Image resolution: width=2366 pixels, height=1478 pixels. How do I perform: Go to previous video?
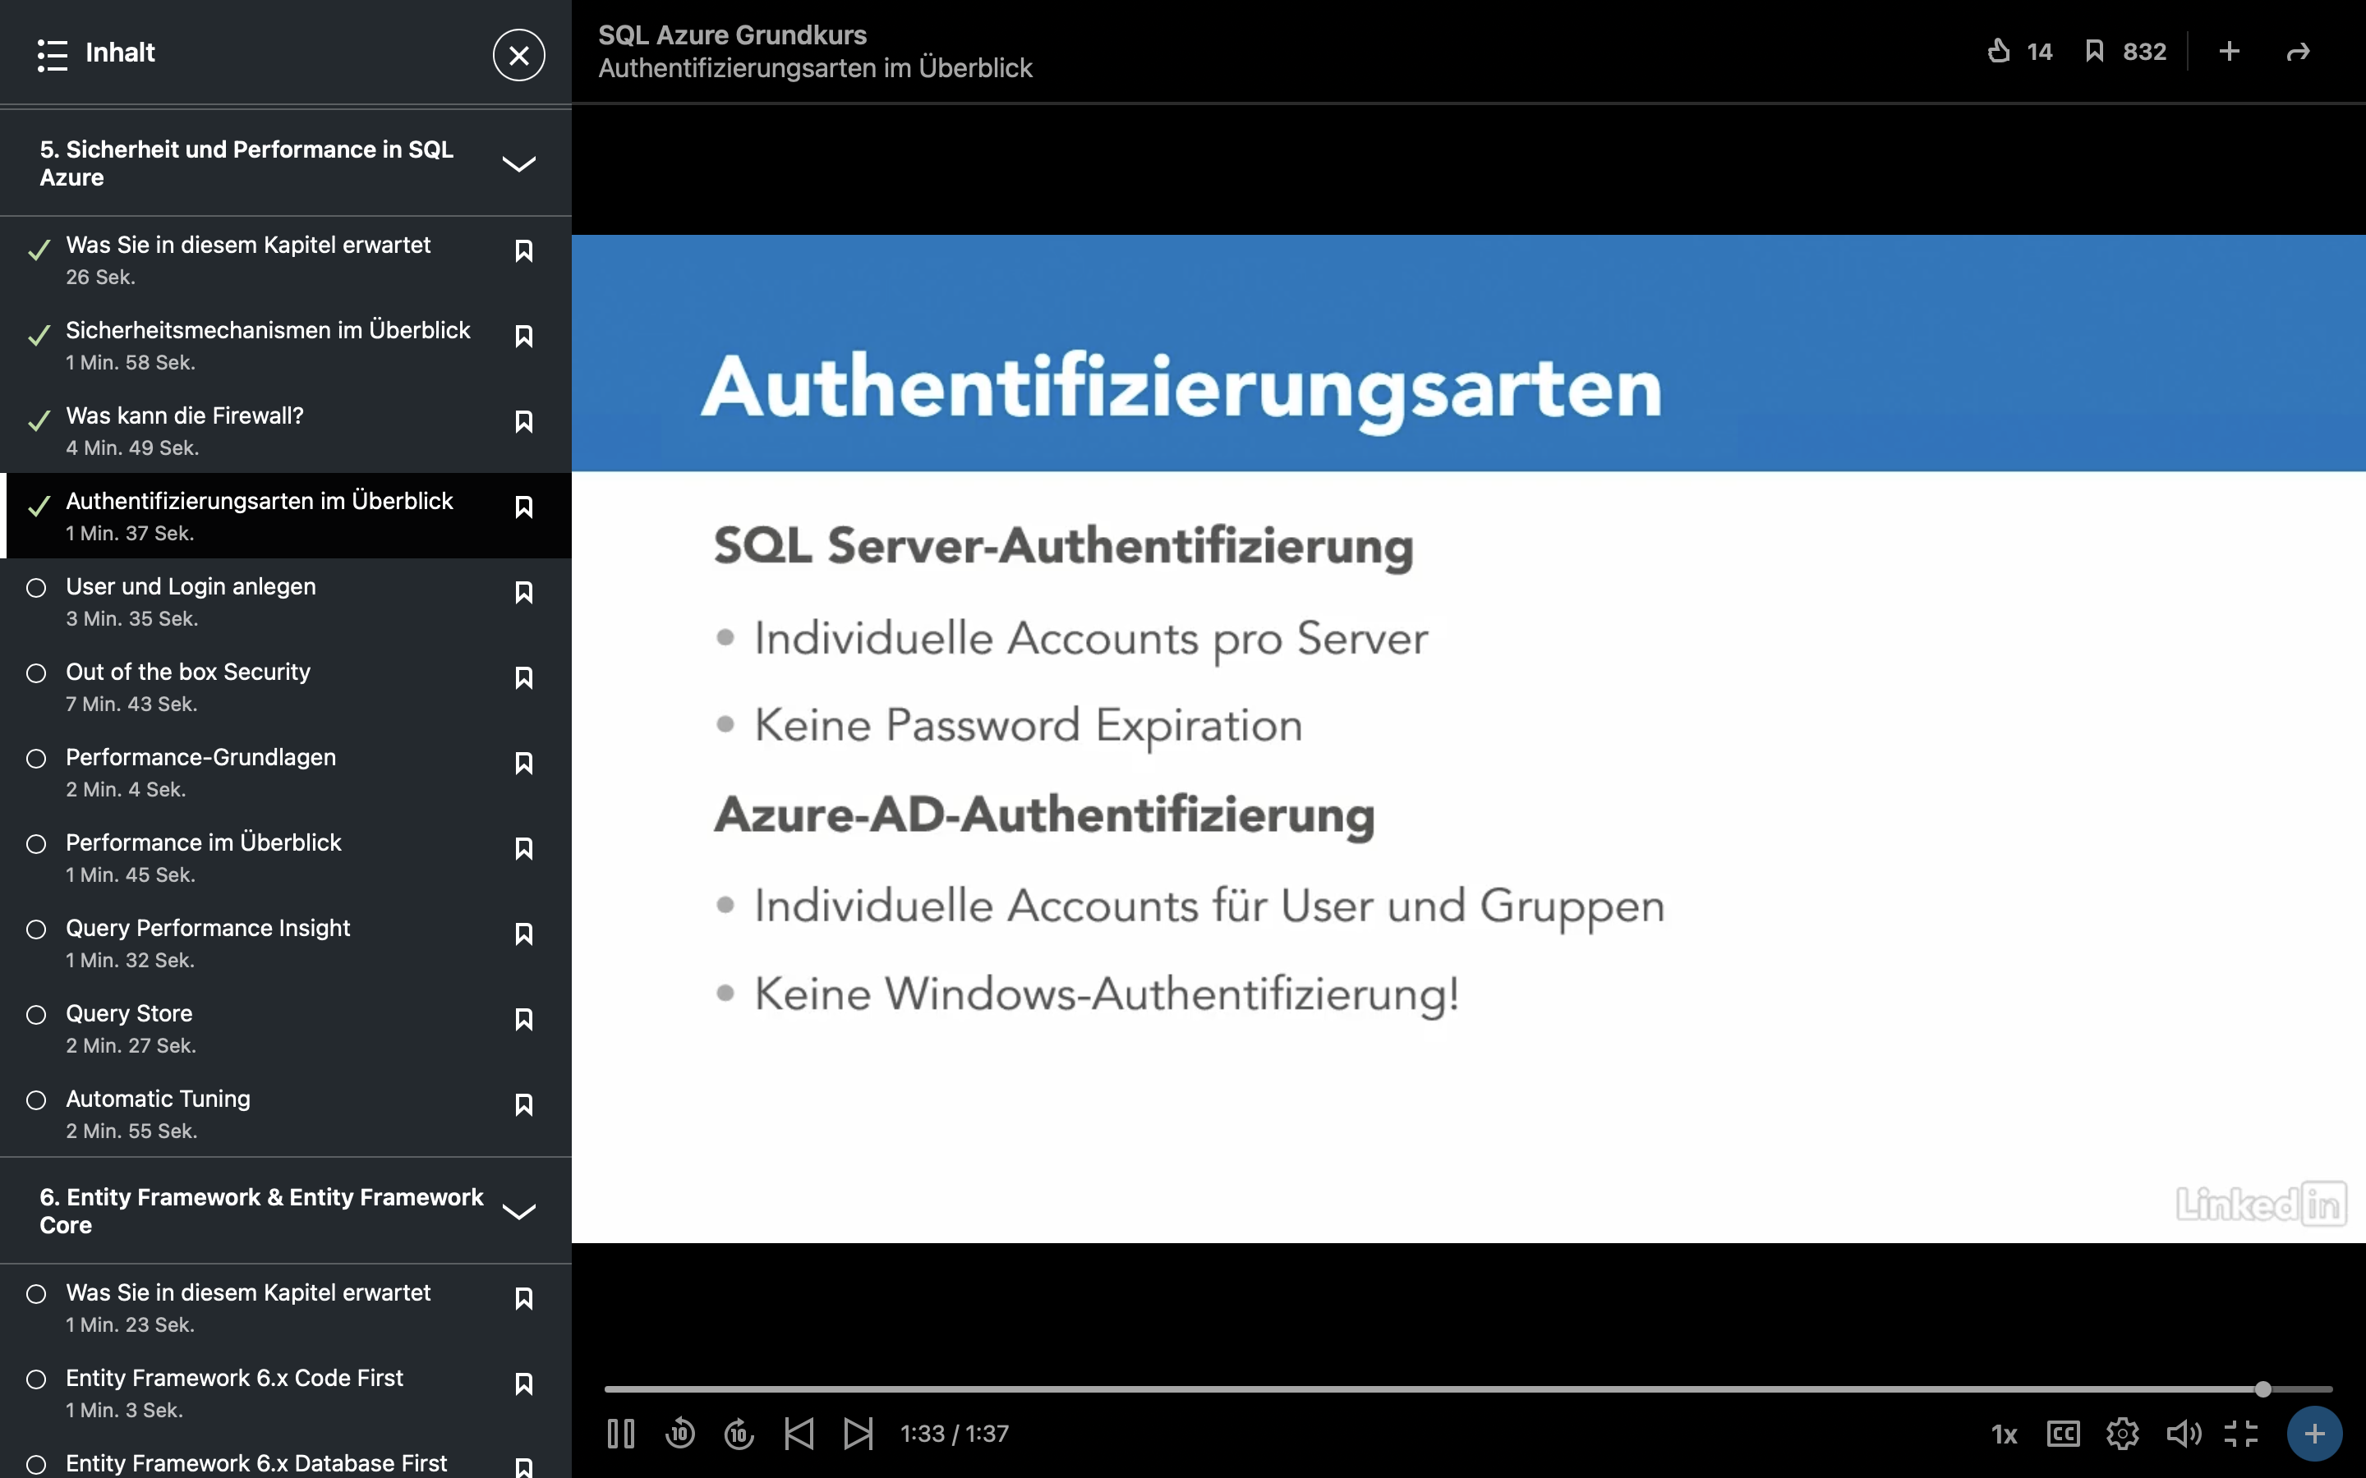(799, 1434)
